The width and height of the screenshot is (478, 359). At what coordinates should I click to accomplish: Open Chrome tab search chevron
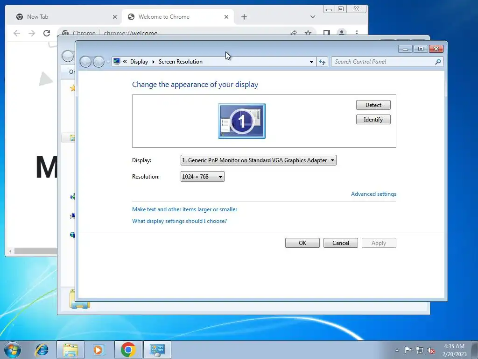coord(312,17)
